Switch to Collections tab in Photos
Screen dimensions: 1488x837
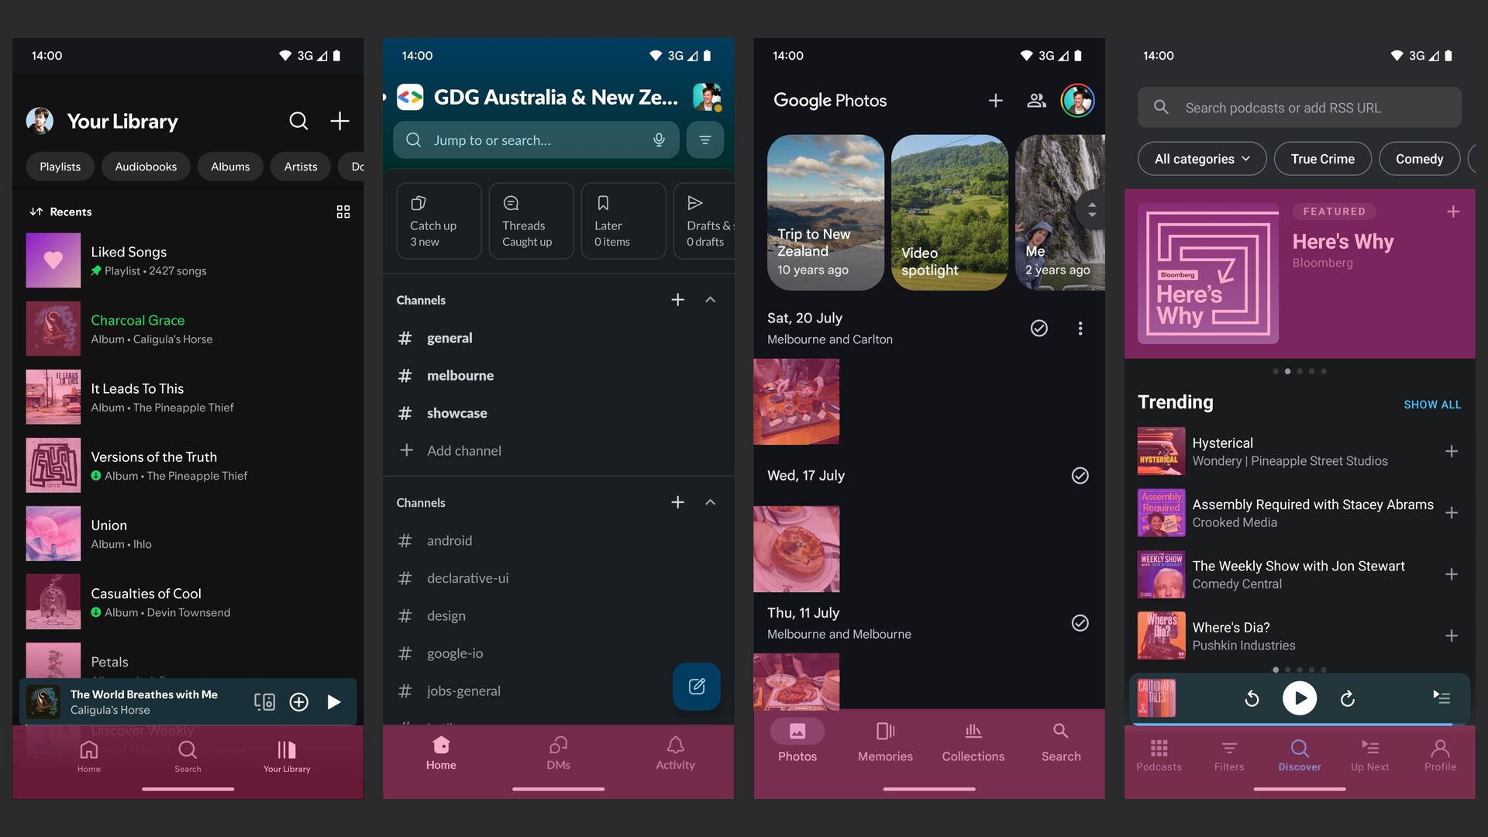[973, 742]
